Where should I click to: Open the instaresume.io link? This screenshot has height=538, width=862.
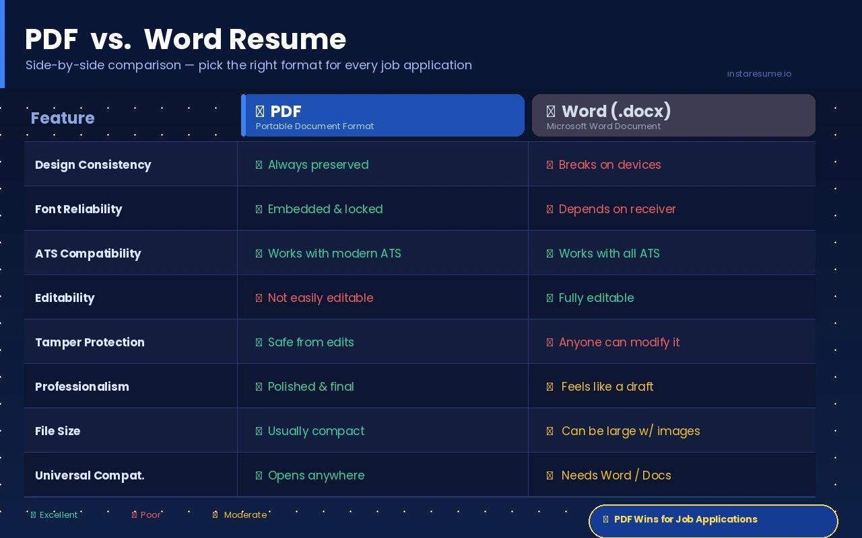point(759,74)
